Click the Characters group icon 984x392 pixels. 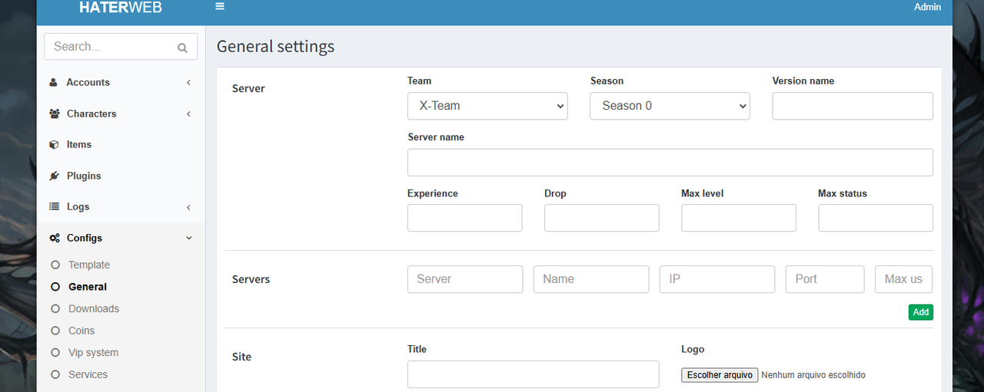[55, 114]
